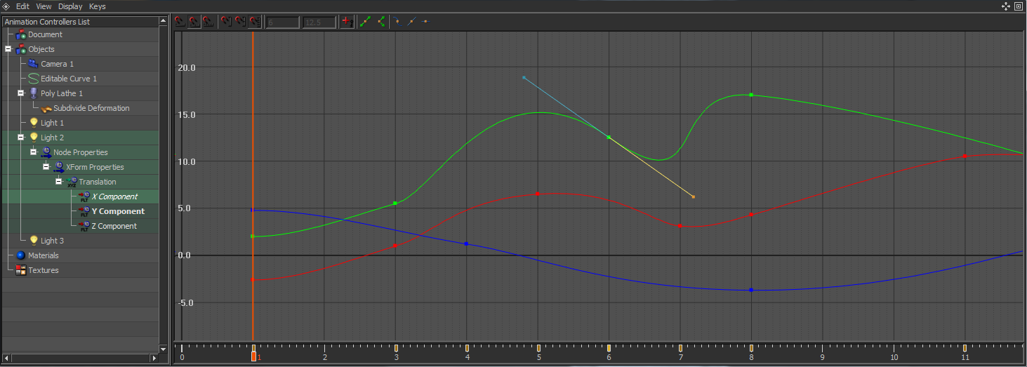Select the Textures row

tap(80, 270)
